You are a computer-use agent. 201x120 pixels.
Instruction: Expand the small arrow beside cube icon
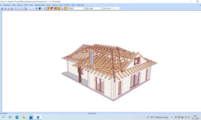(x=42, y=9)
